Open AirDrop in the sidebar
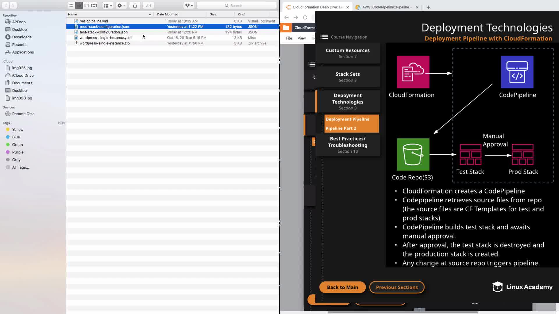 click(19, 22)
